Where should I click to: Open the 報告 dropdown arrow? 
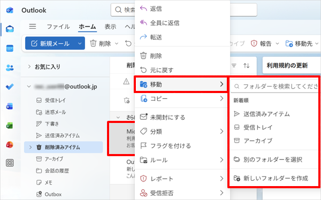tap(277, 43)
